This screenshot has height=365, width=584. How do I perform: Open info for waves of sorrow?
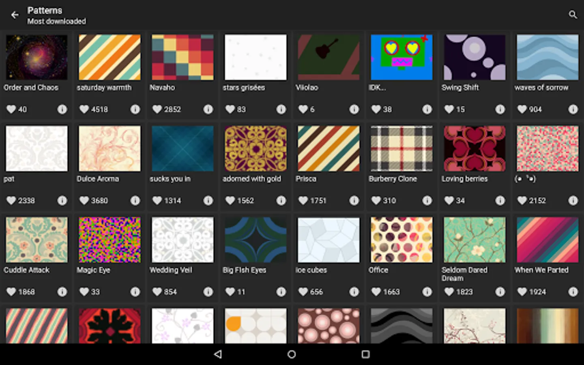point(573,109)
